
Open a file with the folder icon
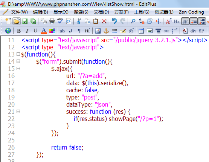[x=17, y=21]
